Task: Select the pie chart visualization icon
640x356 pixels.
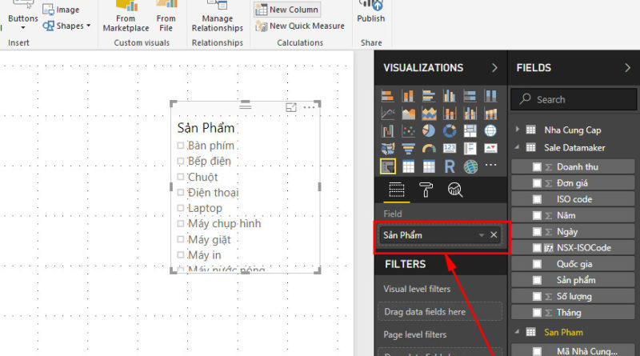Action: (429, 130)
